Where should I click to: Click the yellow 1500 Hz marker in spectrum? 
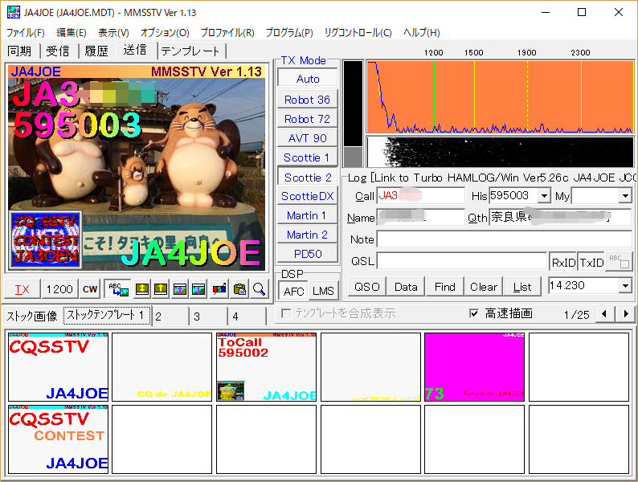pos(474,96)
